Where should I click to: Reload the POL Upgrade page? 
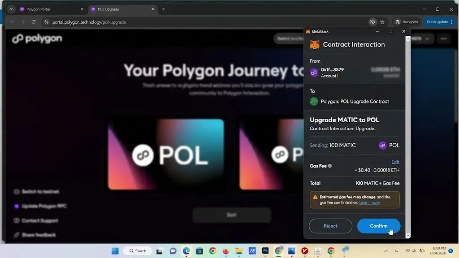point(34,22)
